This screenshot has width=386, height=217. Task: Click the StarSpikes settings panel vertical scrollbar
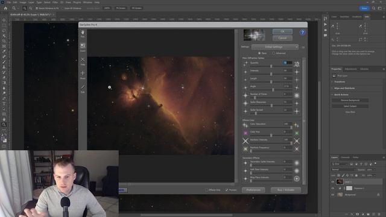click(x=304, y=121)
